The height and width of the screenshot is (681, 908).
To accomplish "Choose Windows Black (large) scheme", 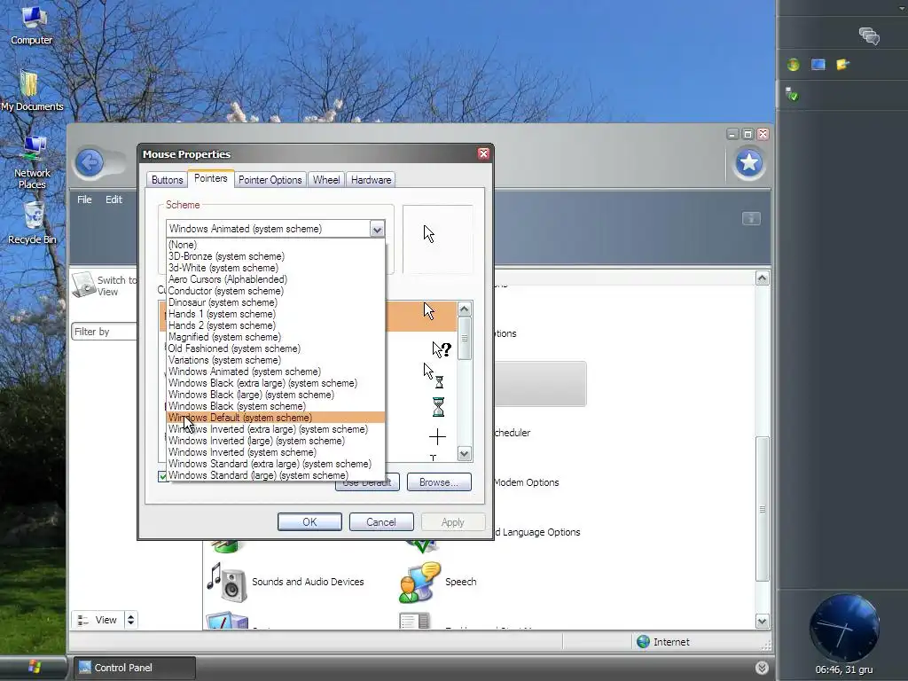I will coord(276,395).
